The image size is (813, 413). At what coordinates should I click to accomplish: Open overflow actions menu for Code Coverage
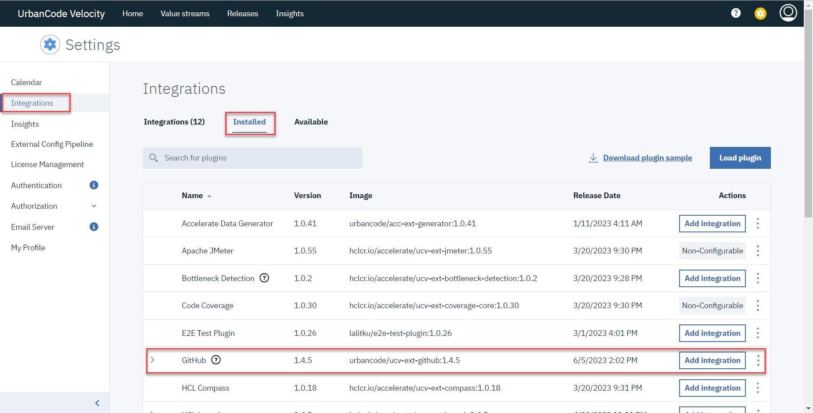(x=758, y=306)
